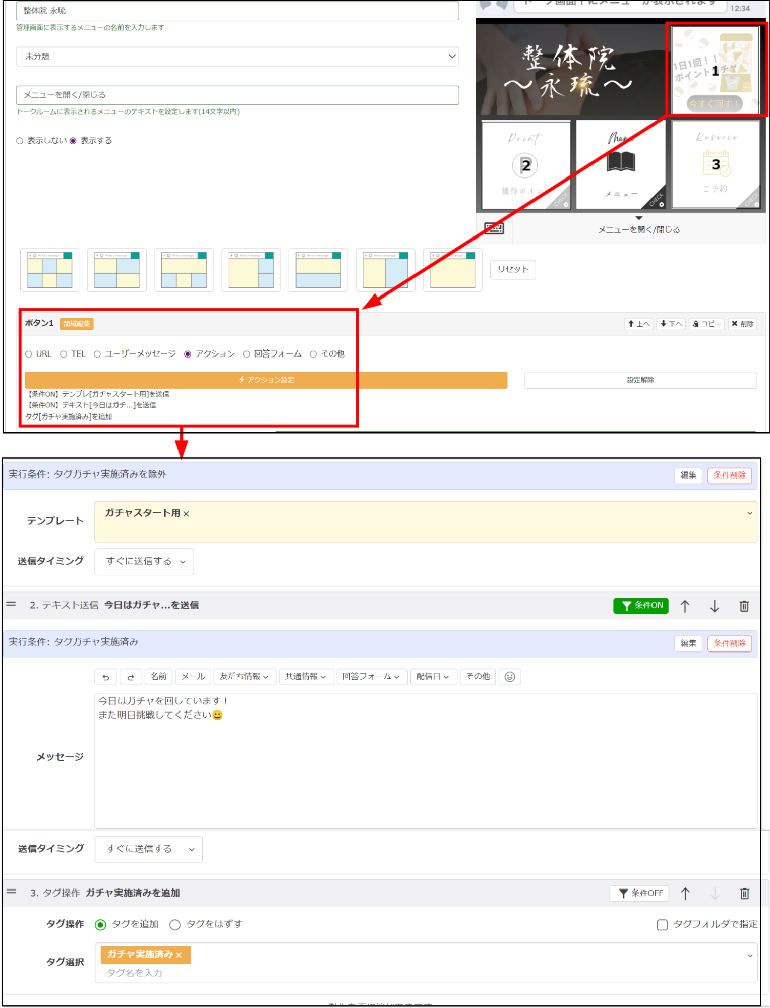The image size is (770, 1008).
Task: Expand 配信日 insert dropdown
Action: 433,677
